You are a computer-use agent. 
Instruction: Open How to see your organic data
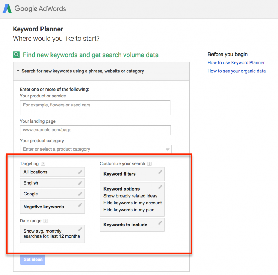point(236,71)
